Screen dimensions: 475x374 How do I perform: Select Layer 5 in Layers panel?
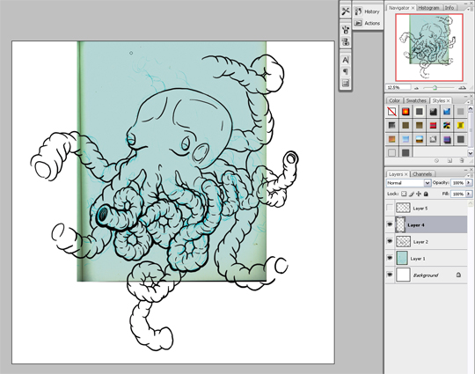pyautogui.click(x=427, y=208)
